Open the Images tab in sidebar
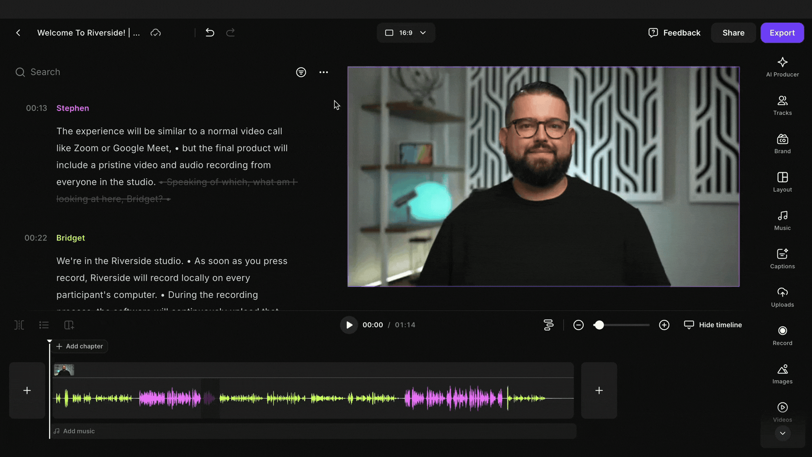 click(782, 374)
